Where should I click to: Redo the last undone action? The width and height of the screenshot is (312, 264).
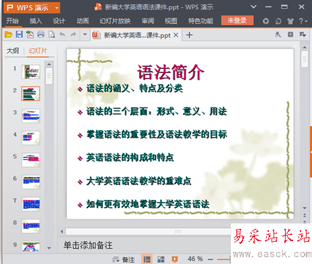click(x=74, y=34)
